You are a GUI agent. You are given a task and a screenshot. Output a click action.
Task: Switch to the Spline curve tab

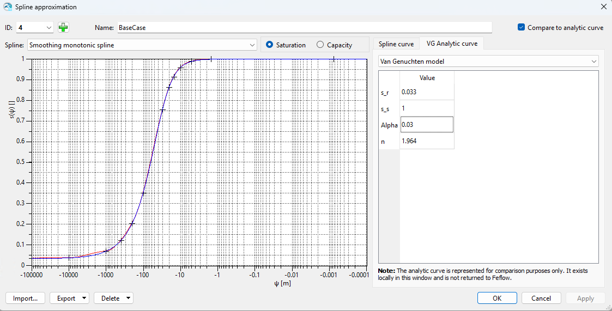pos(396,44)
